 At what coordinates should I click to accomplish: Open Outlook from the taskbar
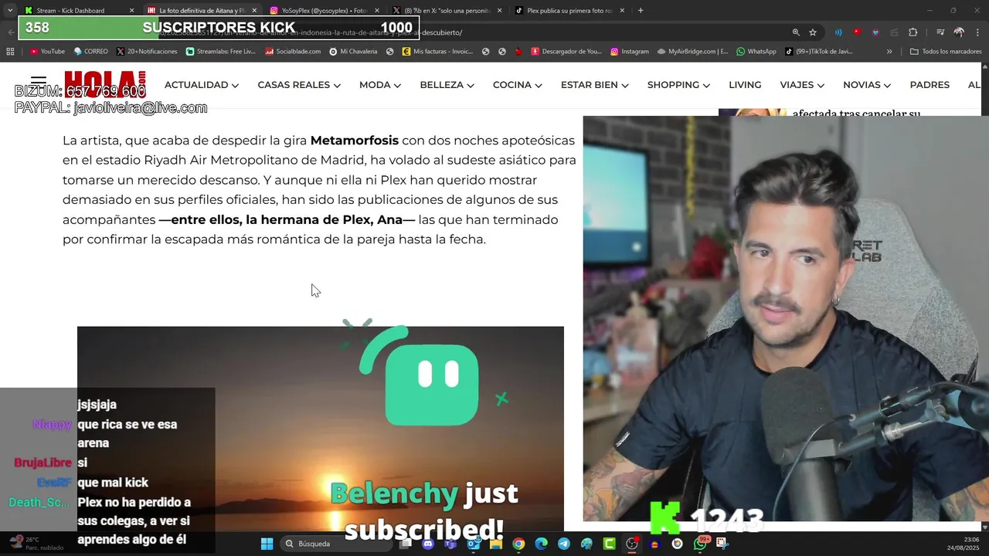[473, 544]
